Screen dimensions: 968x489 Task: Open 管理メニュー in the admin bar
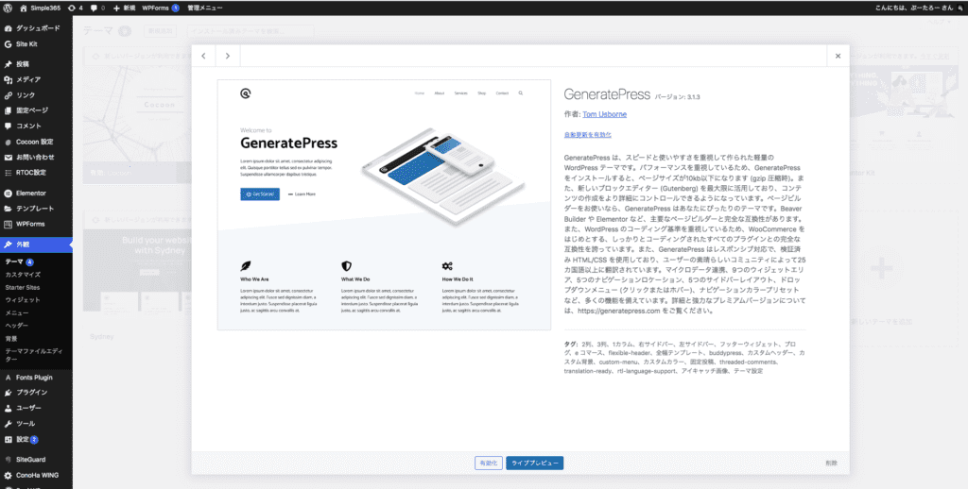tap(205, 8)
